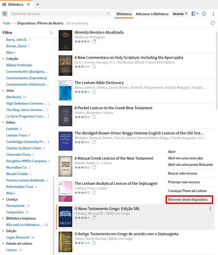This screenshot has width=218, height=255.
Task: Open the panel's three-dot menu
Action: (213, 14)
